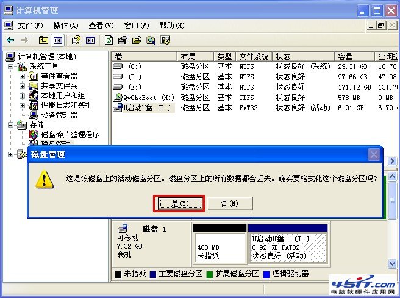Click the black 未指派 legend swatch
400x298 pixels.
click(x=118, y=275)
